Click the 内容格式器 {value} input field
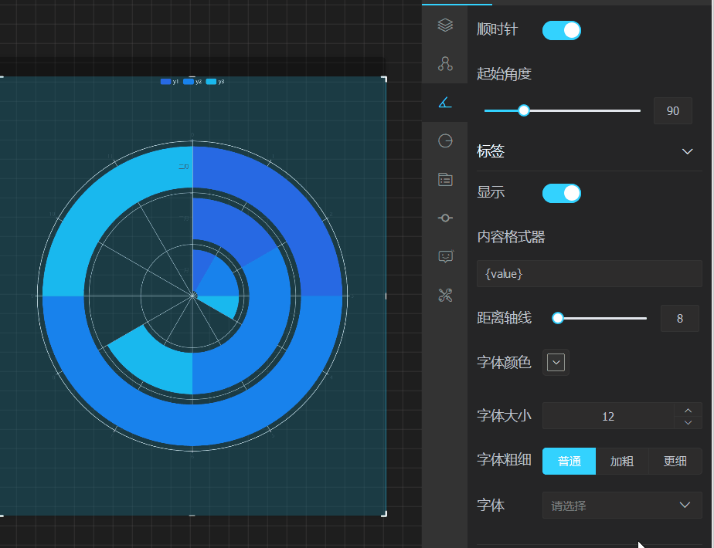This screenshot has width=714, height=548. point(590,274)
